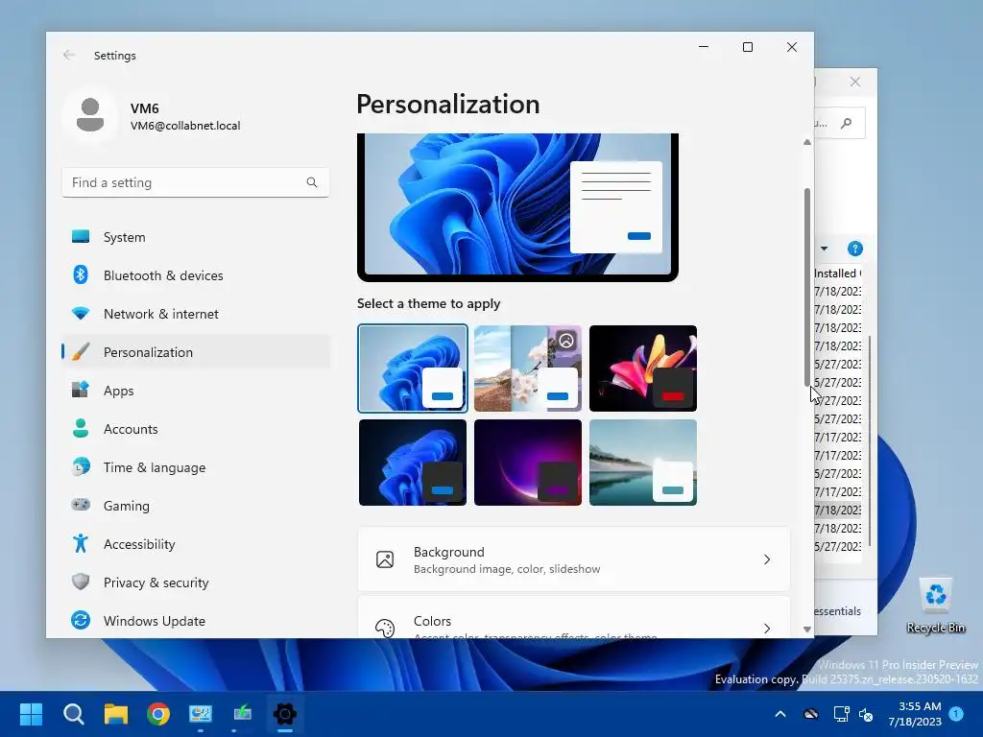Click the search magnifier in Find a setting
Viewport: 983px width, 737px height.
[312, 182]
